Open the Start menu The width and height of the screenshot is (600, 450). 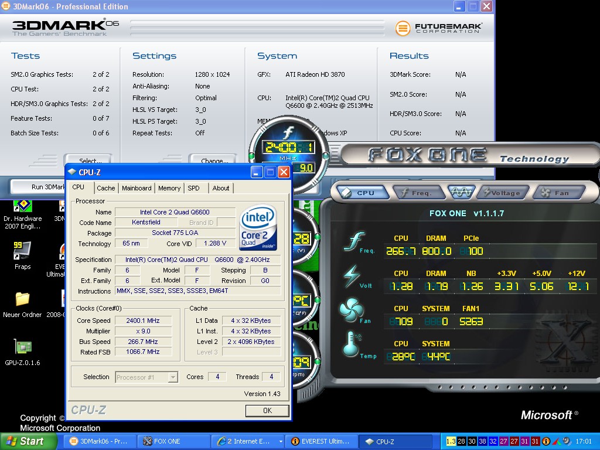[x=28, y=441]
